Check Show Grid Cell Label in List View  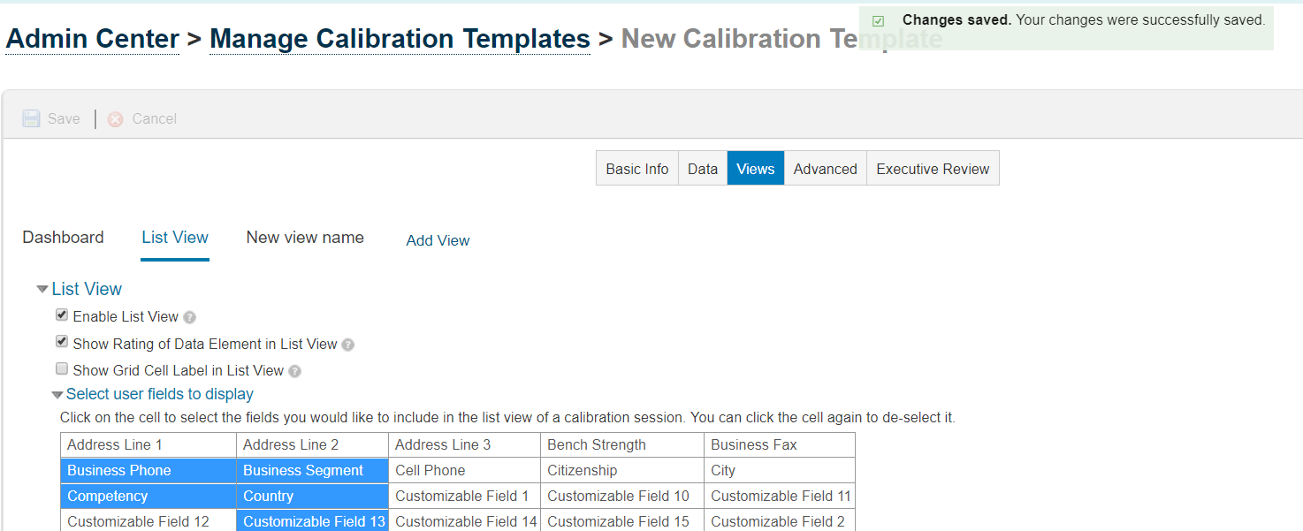(62, 368)
